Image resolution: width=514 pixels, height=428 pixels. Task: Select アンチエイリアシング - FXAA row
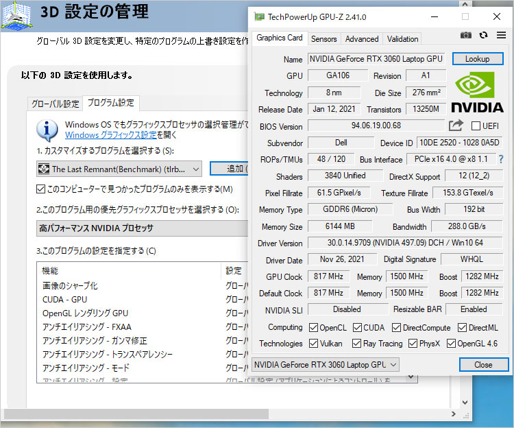click(143, 327)
